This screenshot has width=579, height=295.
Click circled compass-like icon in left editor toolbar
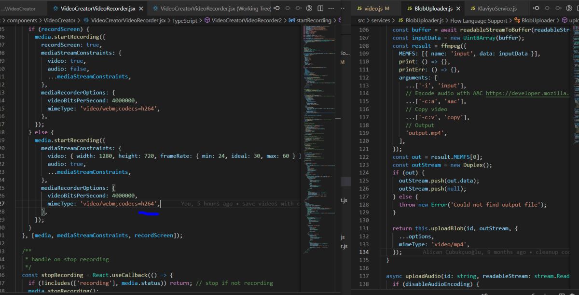coord(309,8)
